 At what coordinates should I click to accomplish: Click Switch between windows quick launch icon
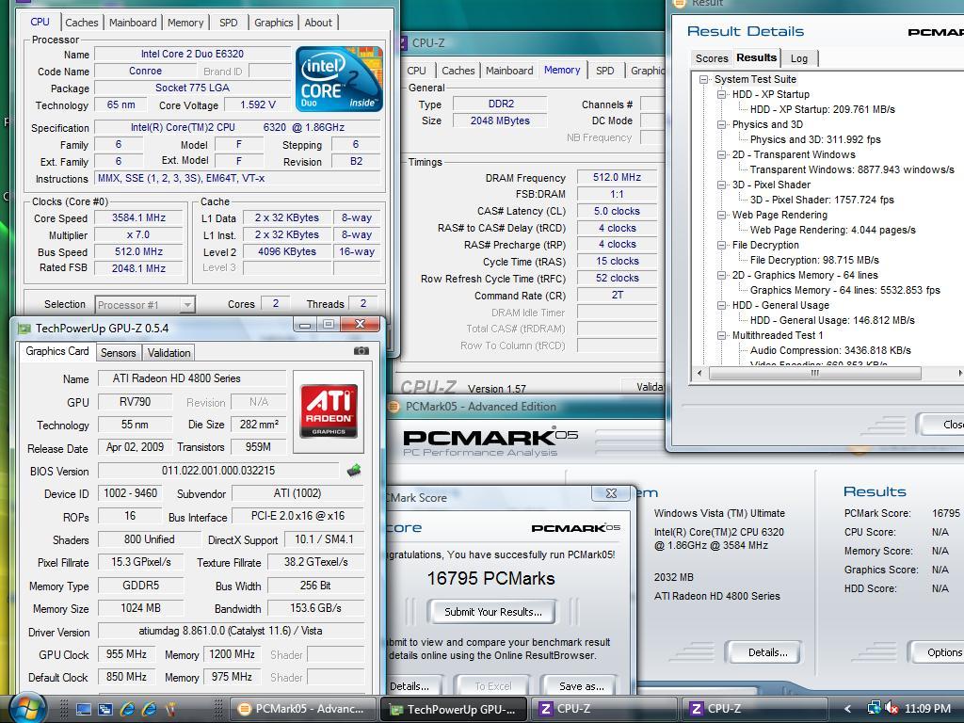pyautogui.click(x=105, y=709)
